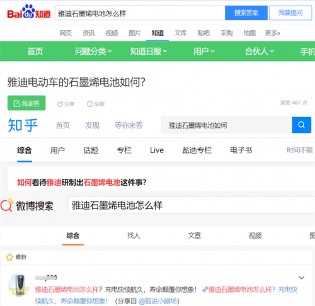Switch to the 网页 tab
Viewport: 315px width, 306px height.
click(66, 33)
